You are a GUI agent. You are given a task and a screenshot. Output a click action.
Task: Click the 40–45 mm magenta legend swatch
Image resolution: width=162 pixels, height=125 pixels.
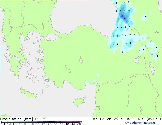point(69,122)
